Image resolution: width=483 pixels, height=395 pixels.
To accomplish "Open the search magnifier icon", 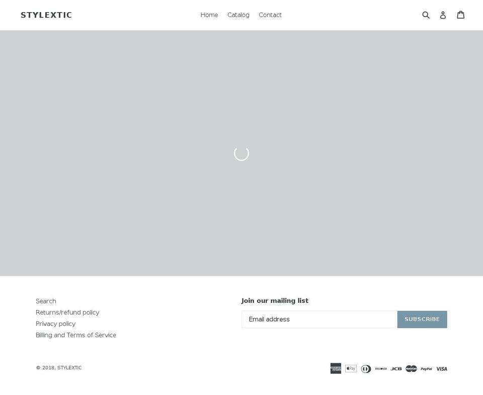I will [x=426, y=15].
